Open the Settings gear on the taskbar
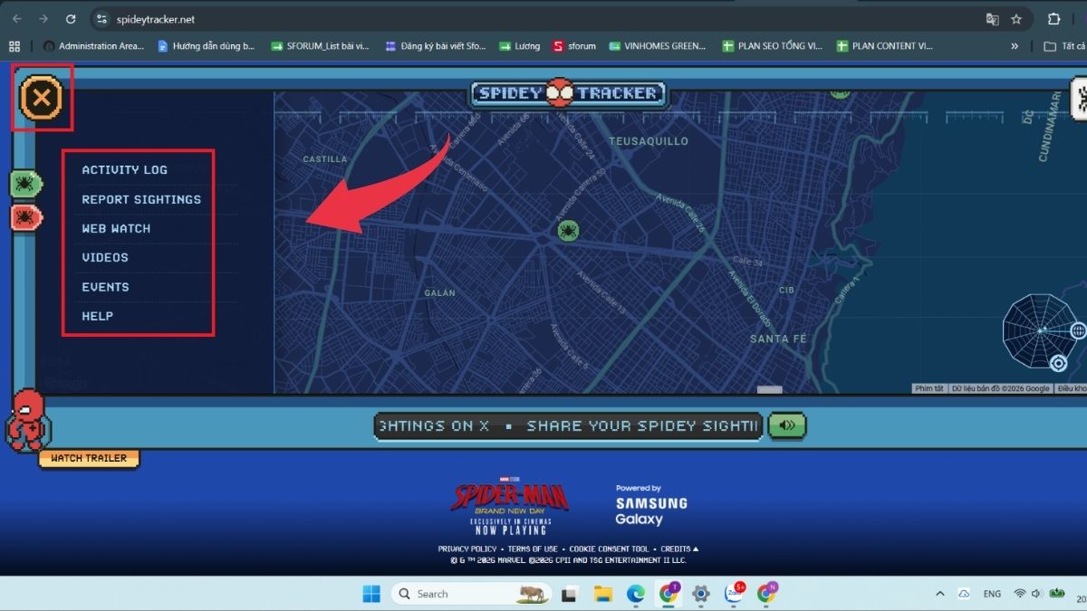 click(x=701, y=594)
